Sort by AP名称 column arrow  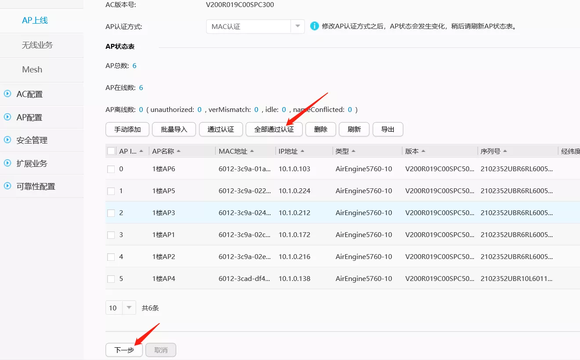pos(178,151)
